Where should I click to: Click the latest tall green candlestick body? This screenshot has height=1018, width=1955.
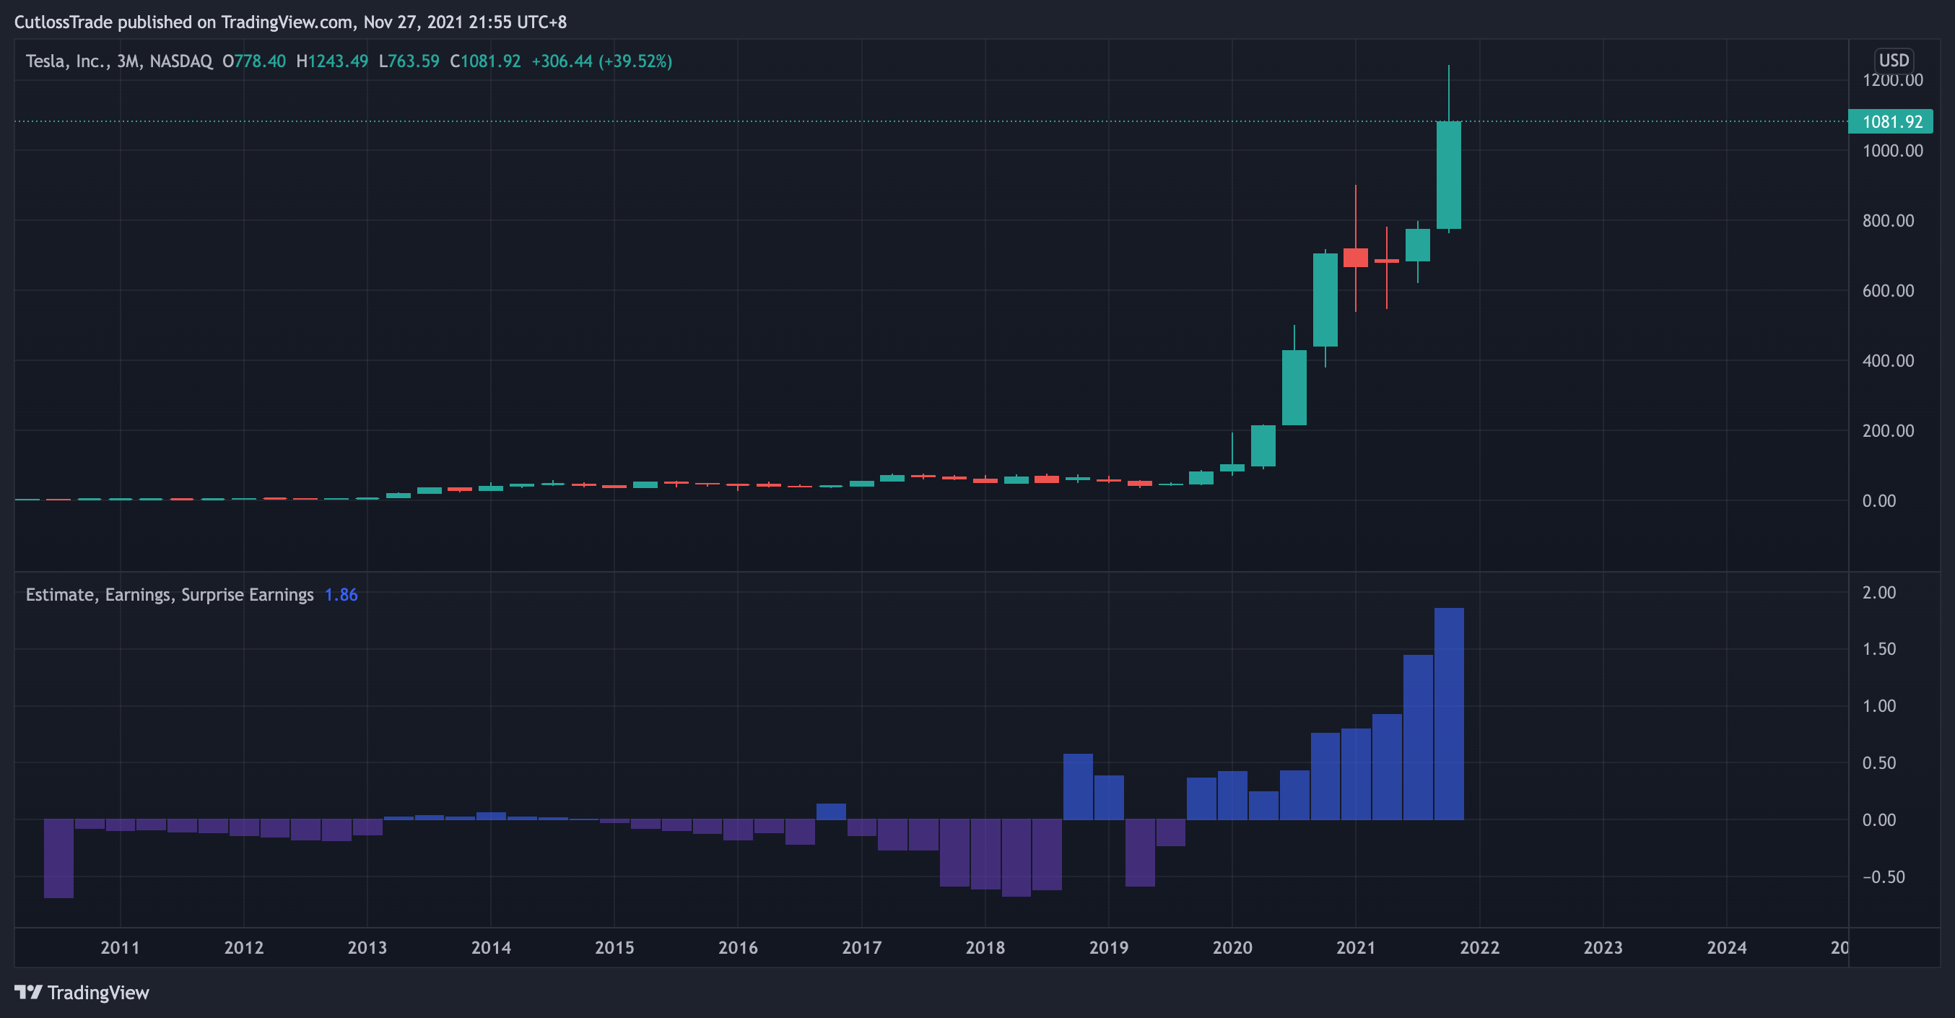point(1449,175)
